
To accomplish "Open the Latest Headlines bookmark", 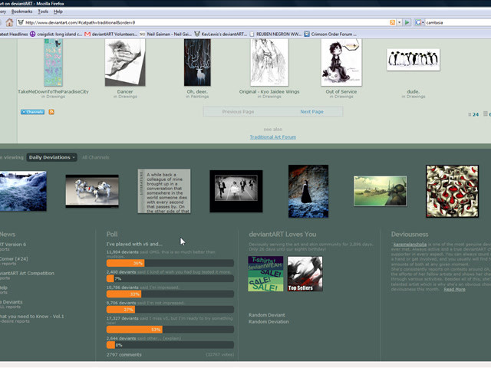I will pyautogui.click(x=14, y=34).
